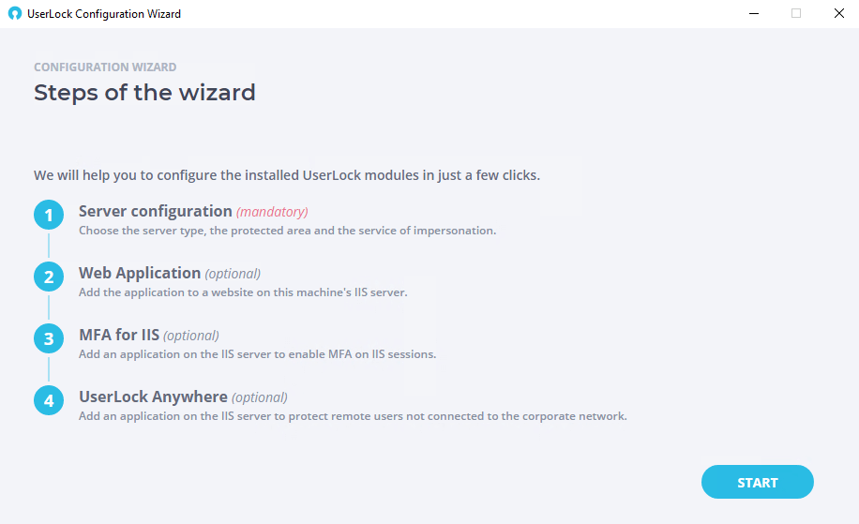Screen dimensions: 859x524
Task: Select the step 1 circle icon
Action: 49,215
